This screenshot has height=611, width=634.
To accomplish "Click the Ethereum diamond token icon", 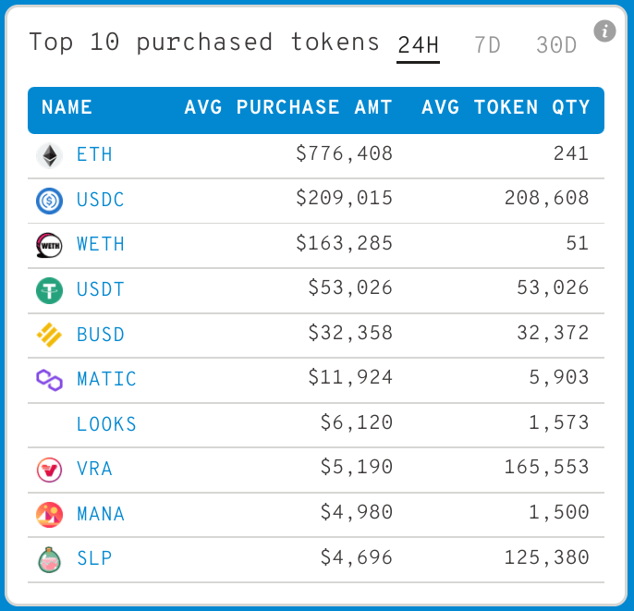I will pos(49,155).
